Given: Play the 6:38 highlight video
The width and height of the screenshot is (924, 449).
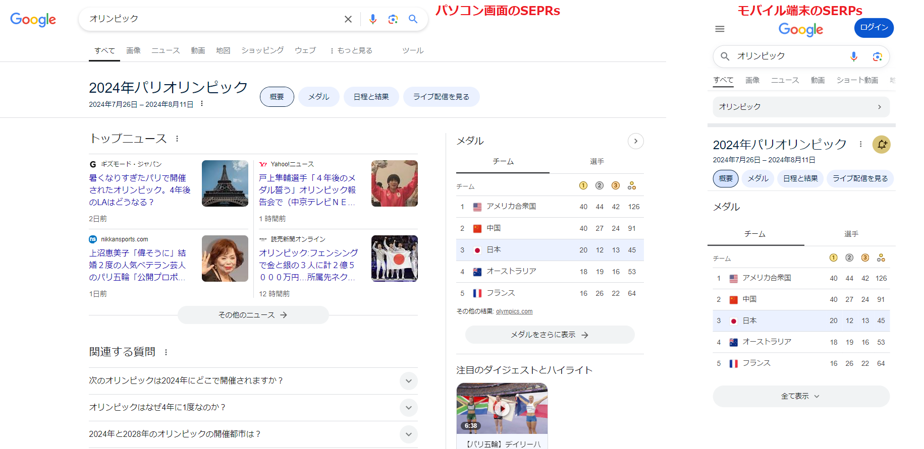Looking at the screenshot, I should pyautogui.click(x=502, y=408).
